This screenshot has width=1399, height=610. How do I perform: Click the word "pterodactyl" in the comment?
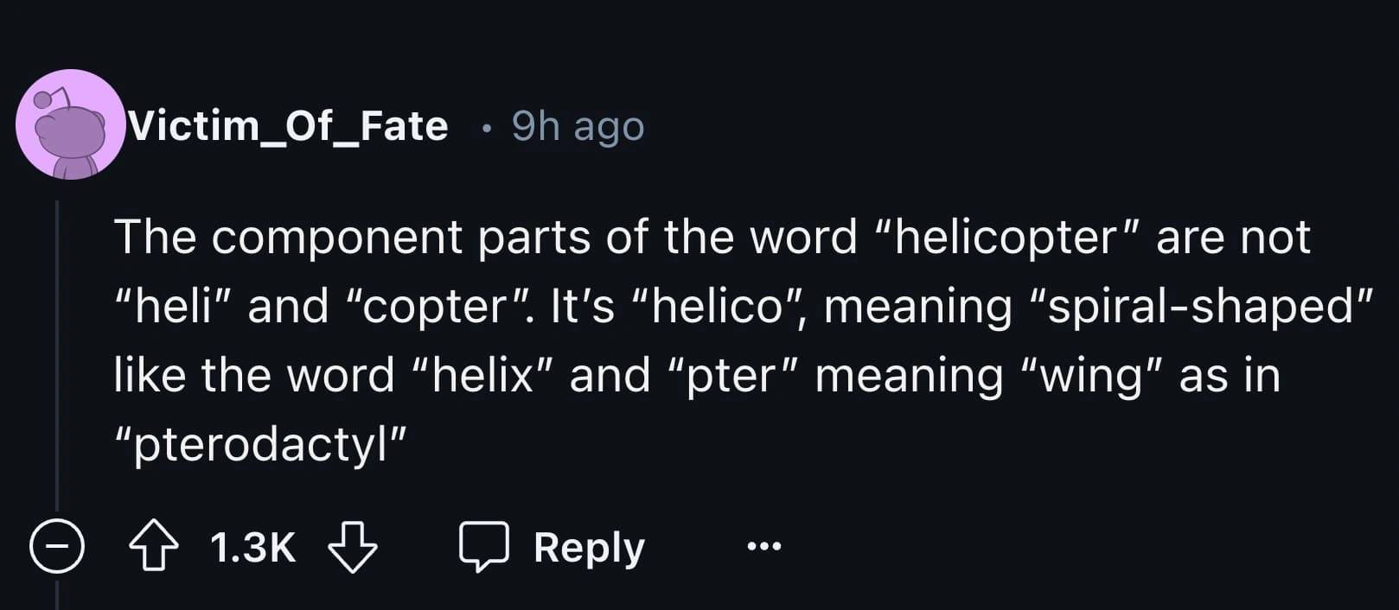point(261,445)
